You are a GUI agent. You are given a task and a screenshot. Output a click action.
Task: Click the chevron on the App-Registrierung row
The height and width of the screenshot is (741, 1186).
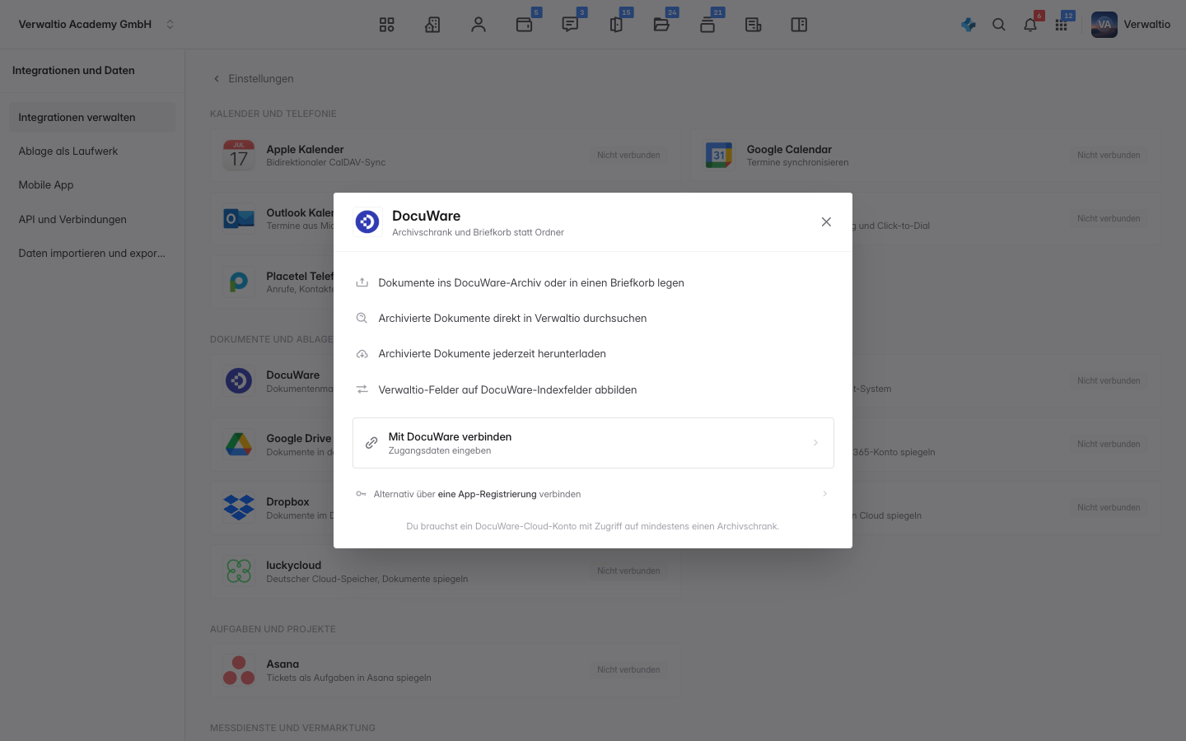click(824, 494)
